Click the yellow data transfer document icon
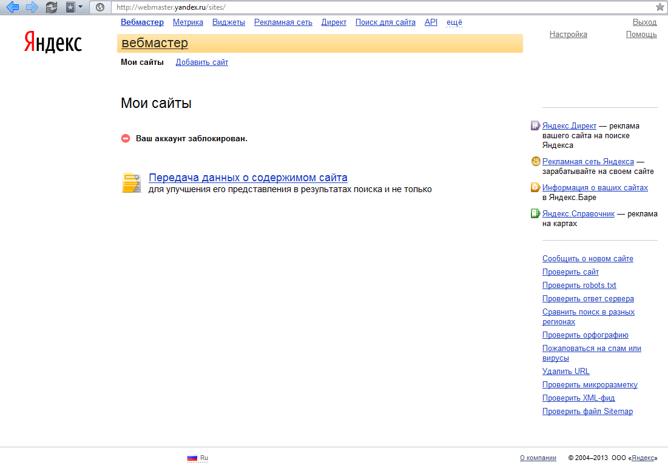668x474 pixels. pos(132,183)
